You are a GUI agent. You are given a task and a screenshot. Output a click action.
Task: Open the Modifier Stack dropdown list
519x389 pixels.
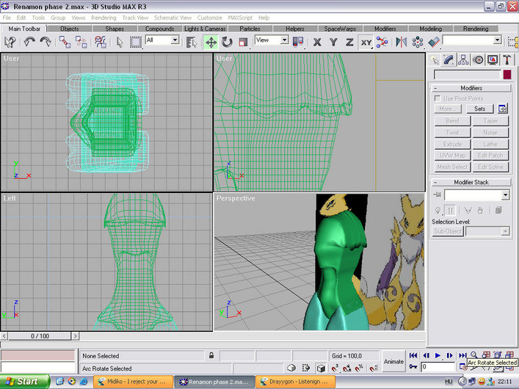pos(505,195)
